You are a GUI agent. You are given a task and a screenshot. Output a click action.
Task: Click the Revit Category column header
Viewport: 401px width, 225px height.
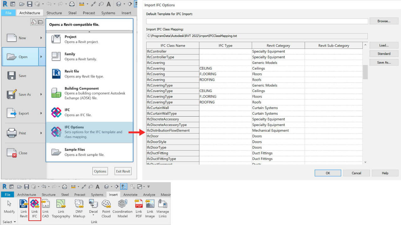coord(278,46)
